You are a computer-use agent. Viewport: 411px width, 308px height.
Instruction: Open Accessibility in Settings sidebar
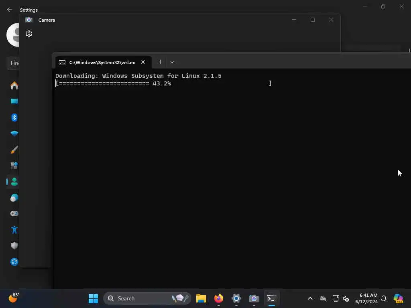(14, 230)
